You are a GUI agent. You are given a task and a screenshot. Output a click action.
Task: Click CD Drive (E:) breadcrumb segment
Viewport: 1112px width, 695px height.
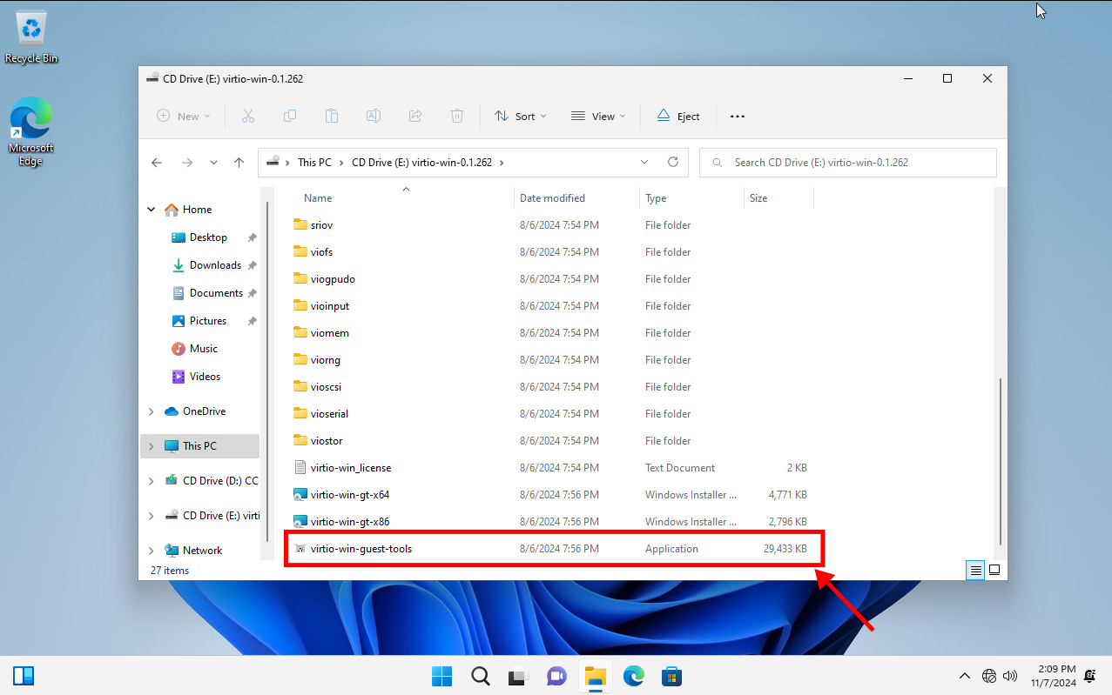[x=421, y=163]
